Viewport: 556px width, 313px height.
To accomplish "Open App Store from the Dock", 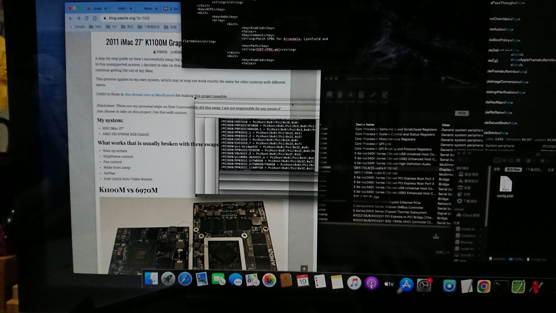I will click(406, 284).
